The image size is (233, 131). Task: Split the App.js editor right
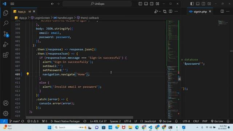coord(170,11)
